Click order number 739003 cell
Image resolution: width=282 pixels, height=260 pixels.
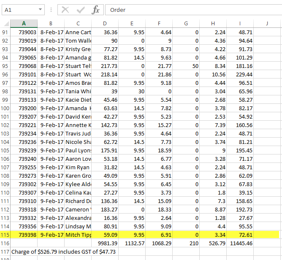pyautogui.click(x=24, y=32)
